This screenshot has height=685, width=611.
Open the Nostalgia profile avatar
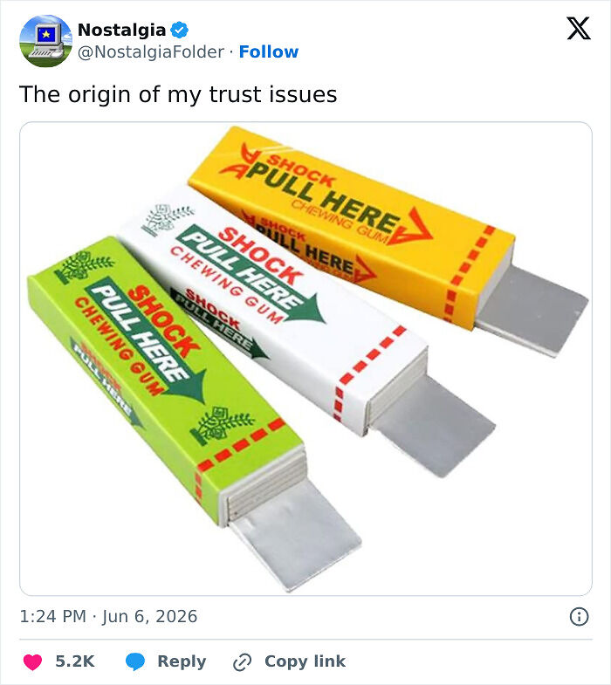[x=45, y=41]
